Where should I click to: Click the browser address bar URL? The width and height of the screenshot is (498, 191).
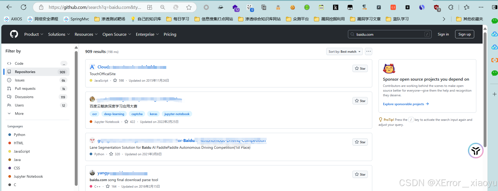pyautogui.click(x=95, y=7)
